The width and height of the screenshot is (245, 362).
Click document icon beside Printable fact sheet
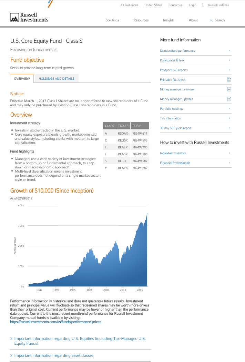(229, 80)
